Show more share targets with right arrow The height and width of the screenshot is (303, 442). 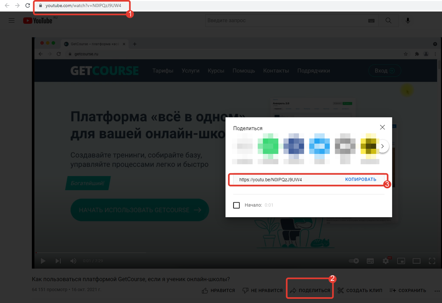(383, 146)
